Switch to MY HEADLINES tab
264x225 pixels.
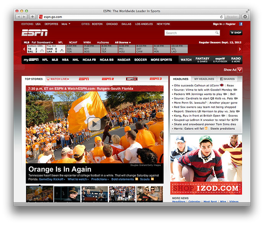coord(204,79)
